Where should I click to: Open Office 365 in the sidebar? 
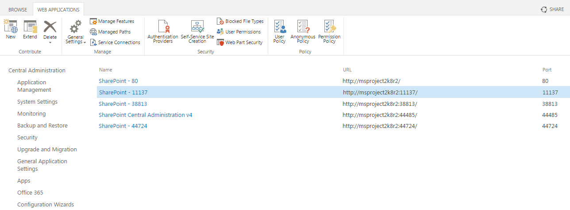(x=30, y=192)
